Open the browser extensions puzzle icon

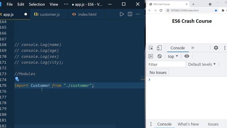click(x=223, y=10)
